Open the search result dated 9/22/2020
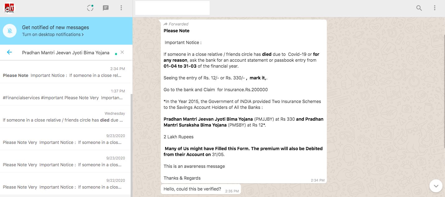This screenshot has width=445, height=197. coord(65,184)
